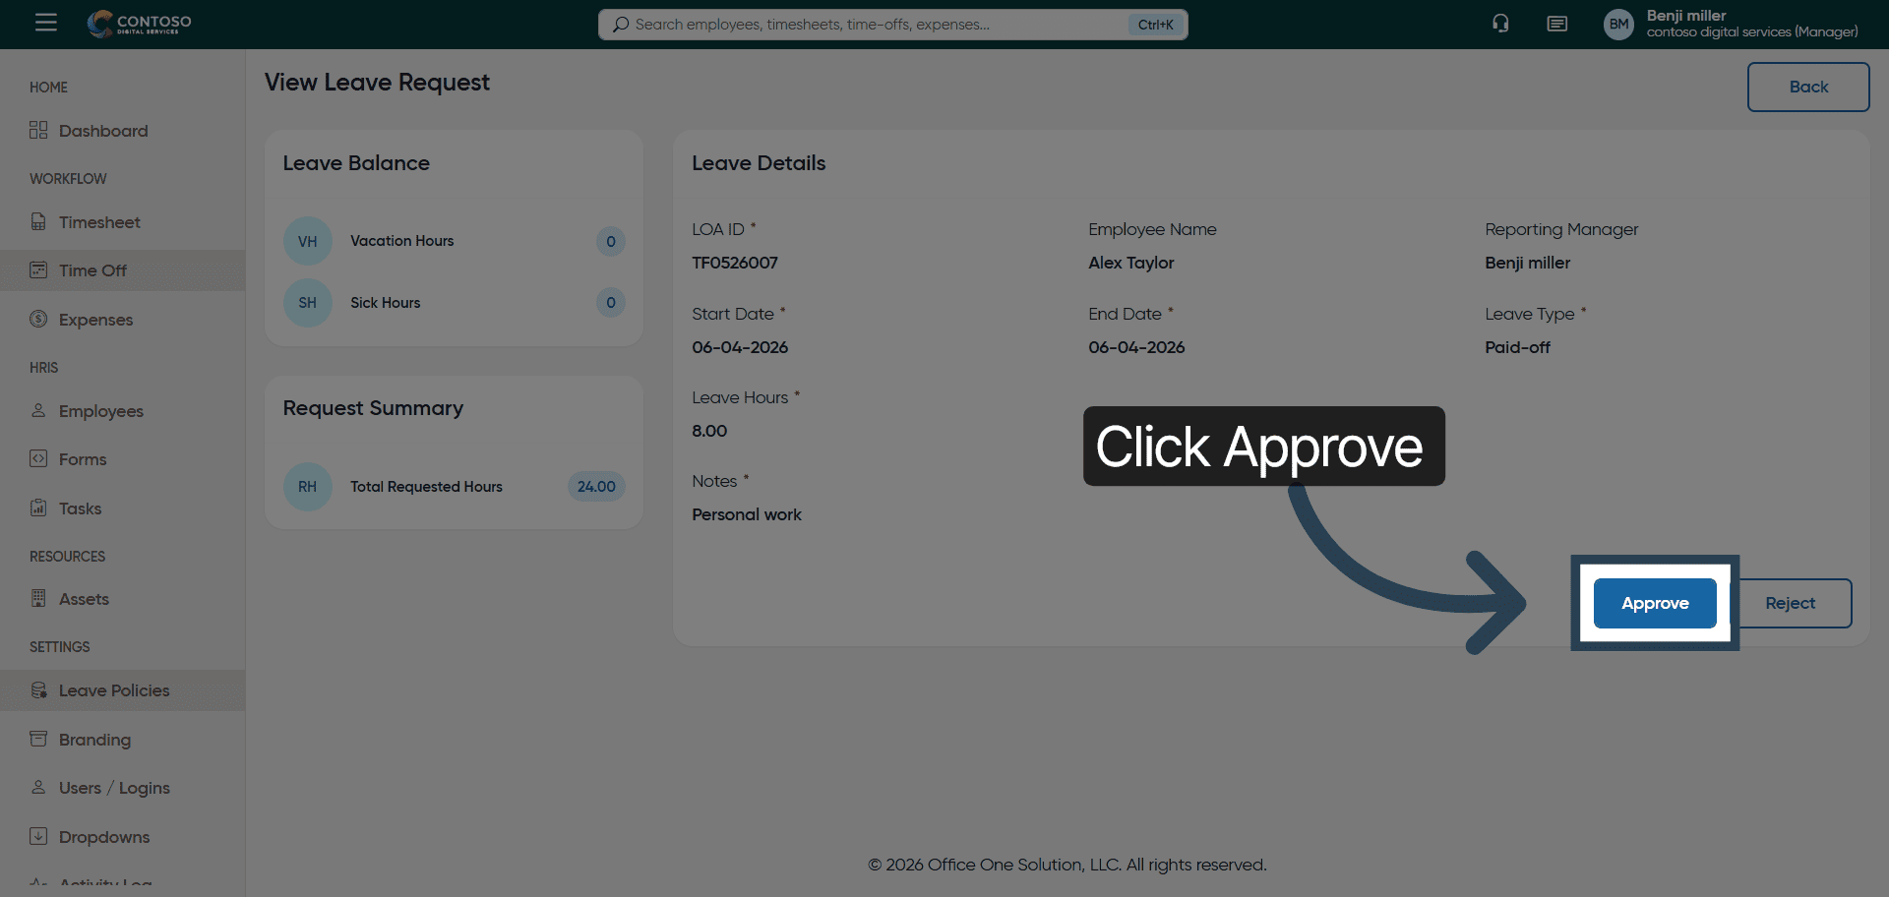The height and width of the screenshot is (897, 1889).
Task: Go to Time Off in sidebar
Action: coord(92,270)
